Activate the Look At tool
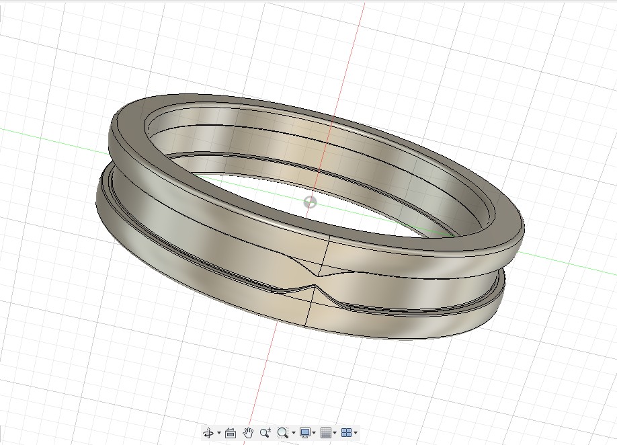The height and width of the screenshot is (445, 617). click(x=231, y=432)
